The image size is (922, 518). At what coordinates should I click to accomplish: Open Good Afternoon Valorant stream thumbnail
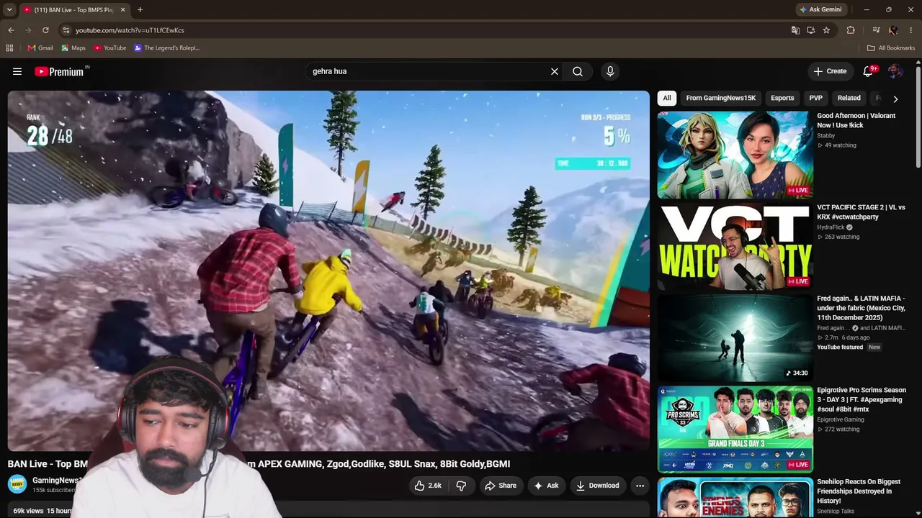pos(735,154)
